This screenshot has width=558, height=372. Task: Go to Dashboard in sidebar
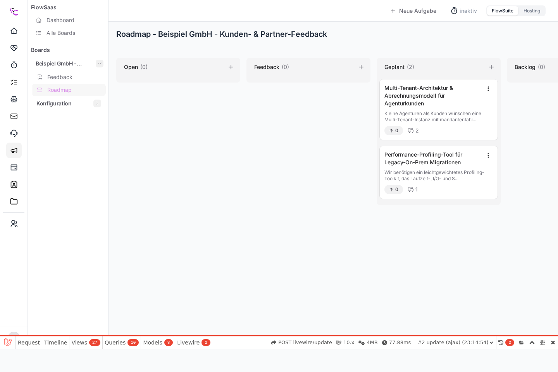coord(60,20)
